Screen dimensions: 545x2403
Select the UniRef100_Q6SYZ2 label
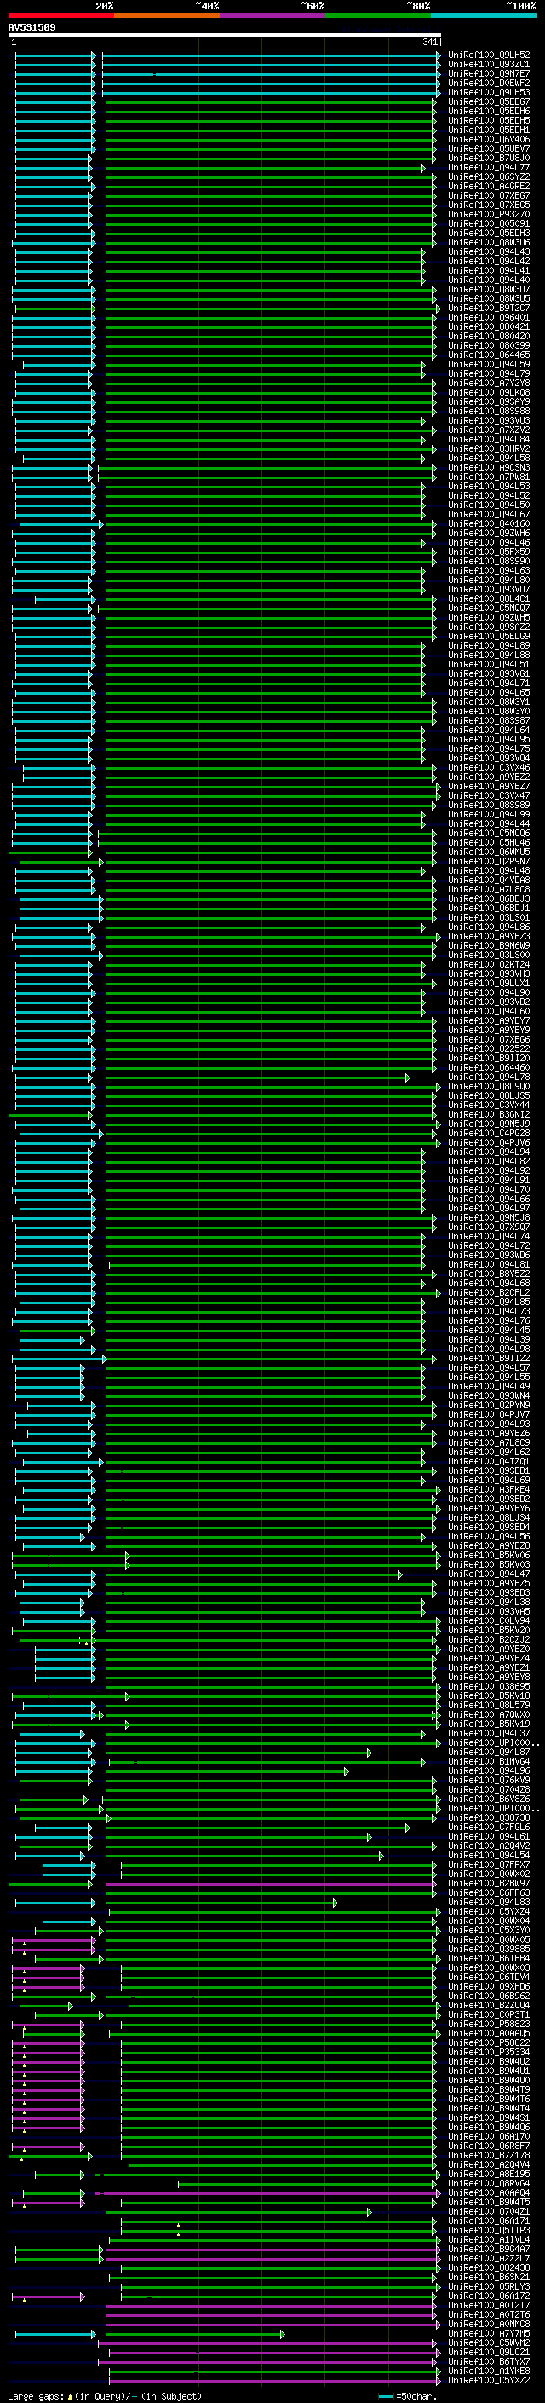[x=489, y=176]
